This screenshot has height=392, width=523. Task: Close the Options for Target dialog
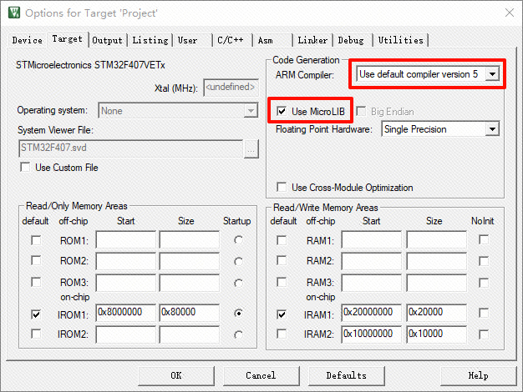(509, 13)
